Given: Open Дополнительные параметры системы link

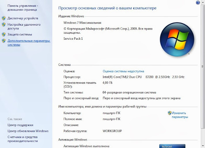Looking at the screenshot, I should point(29,43).
